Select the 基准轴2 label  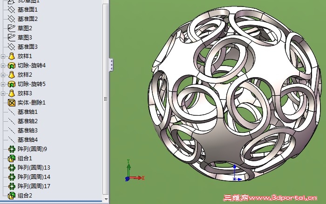tap(27, 121)
